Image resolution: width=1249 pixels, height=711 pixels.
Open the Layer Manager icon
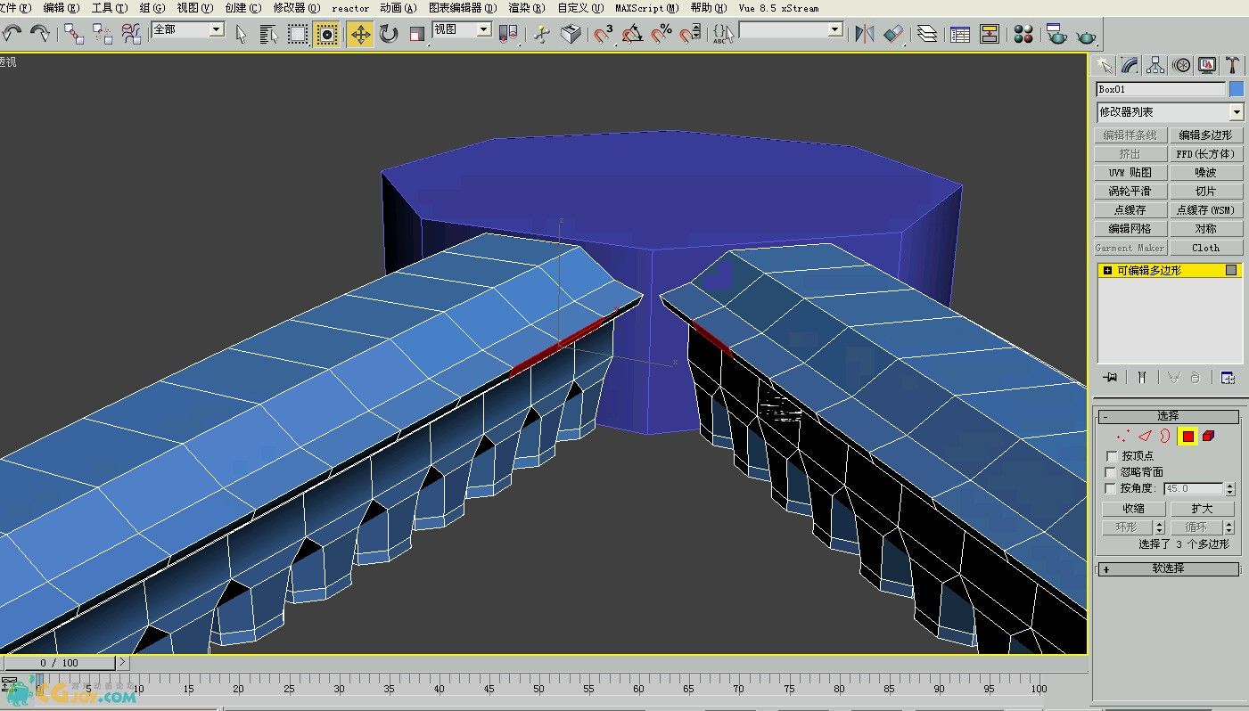point(927,34)
